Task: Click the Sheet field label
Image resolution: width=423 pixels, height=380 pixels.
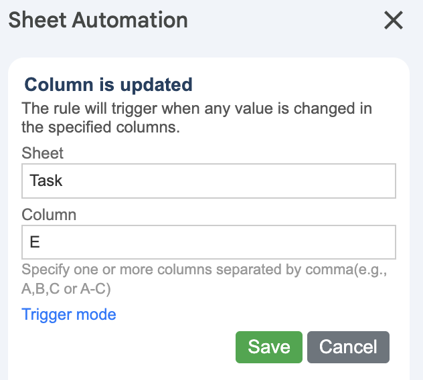Action: coord(43,153)
